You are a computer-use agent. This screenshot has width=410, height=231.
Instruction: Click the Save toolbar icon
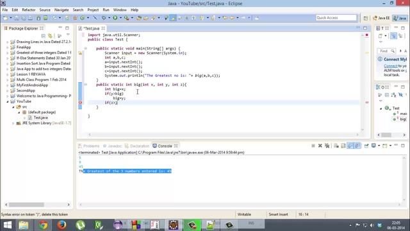(x=17, y=18)
